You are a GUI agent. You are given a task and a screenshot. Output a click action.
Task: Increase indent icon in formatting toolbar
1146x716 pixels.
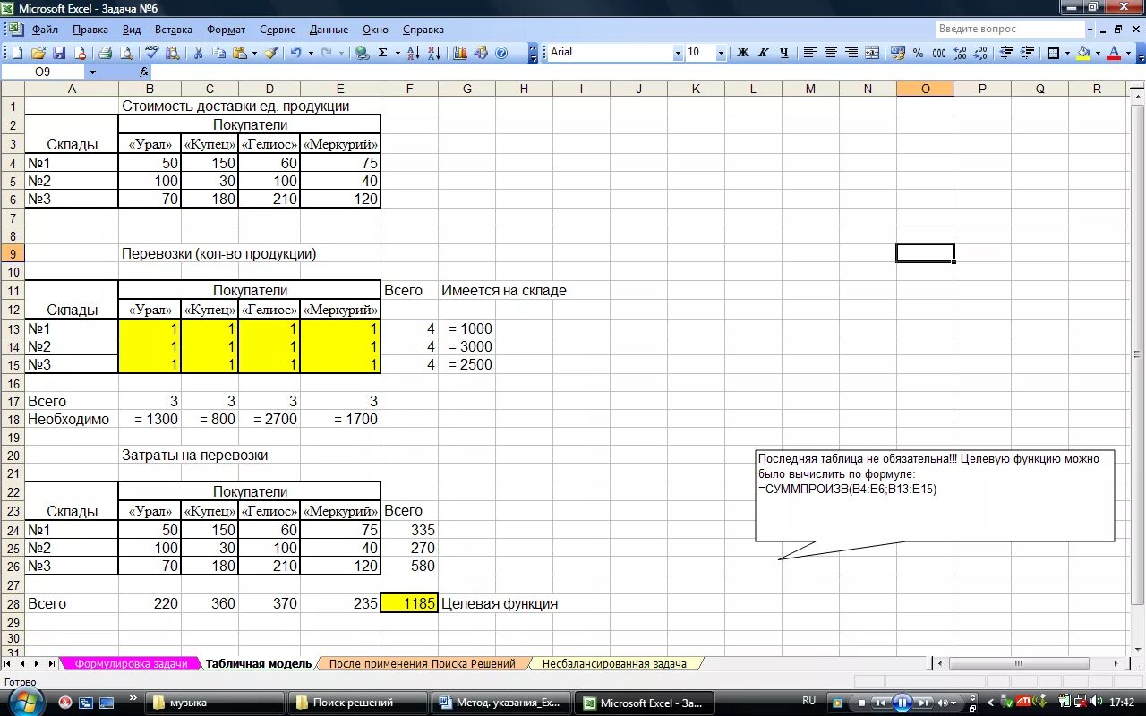pyautogui.click(x=1028, y=53)
